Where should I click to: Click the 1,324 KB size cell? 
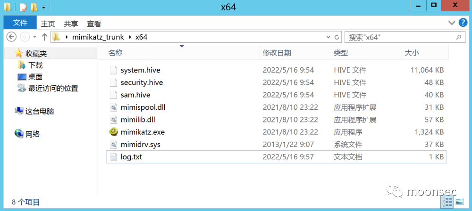tap(429, 132)
